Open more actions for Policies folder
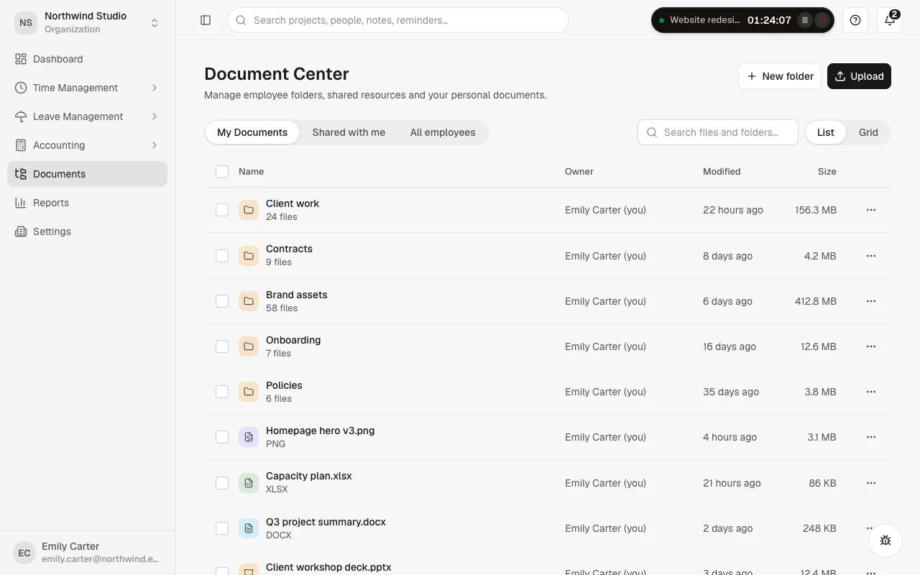Image resolution: width=920 pixels, height=575 pixels. (x=871, y=392)
